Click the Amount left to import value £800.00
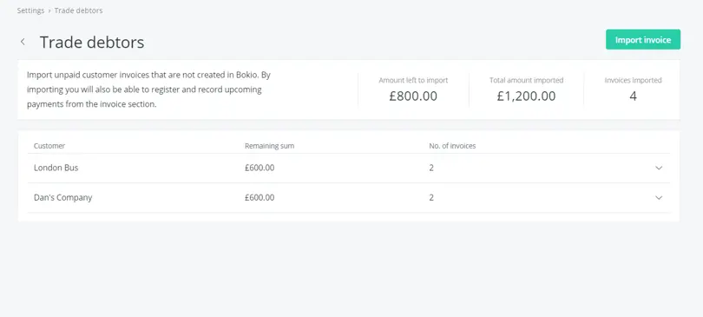 click(x=413, y=96)
